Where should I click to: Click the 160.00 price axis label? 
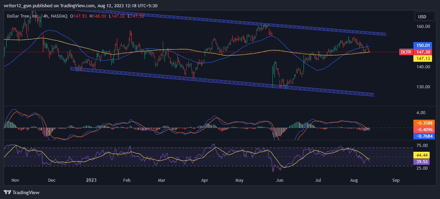423,26
